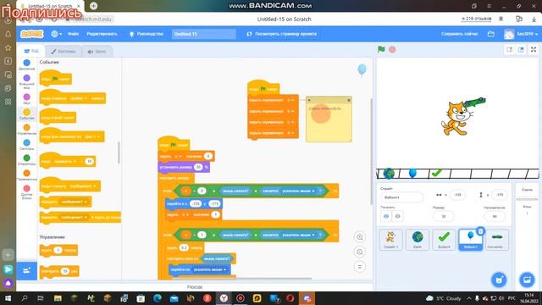Open the Windows Start menu
The image size is (542, 305).
click(x=8, y=298)
